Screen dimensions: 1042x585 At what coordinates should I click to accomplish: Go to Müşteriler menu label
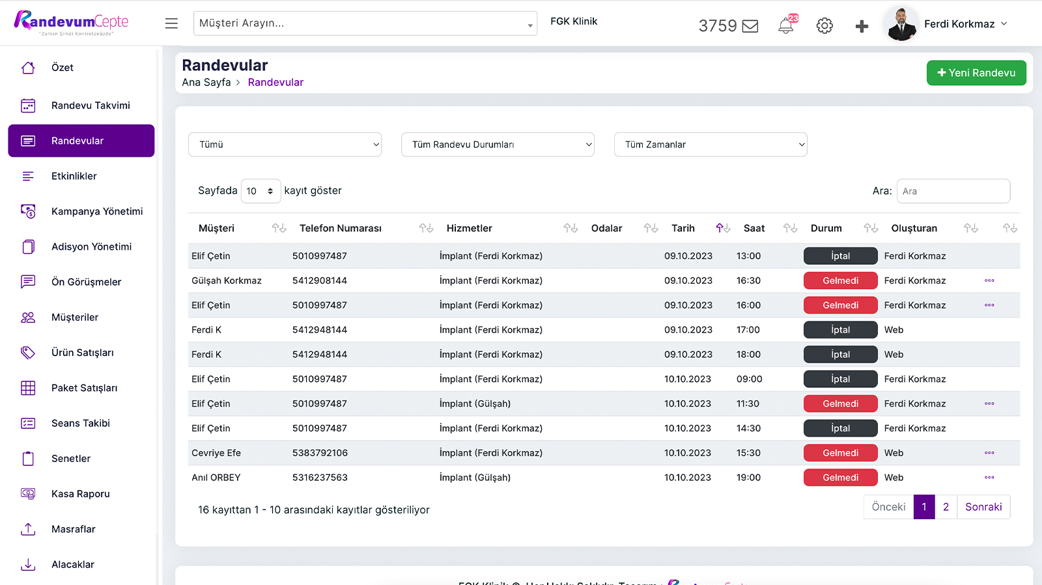[x=75, y=318]
